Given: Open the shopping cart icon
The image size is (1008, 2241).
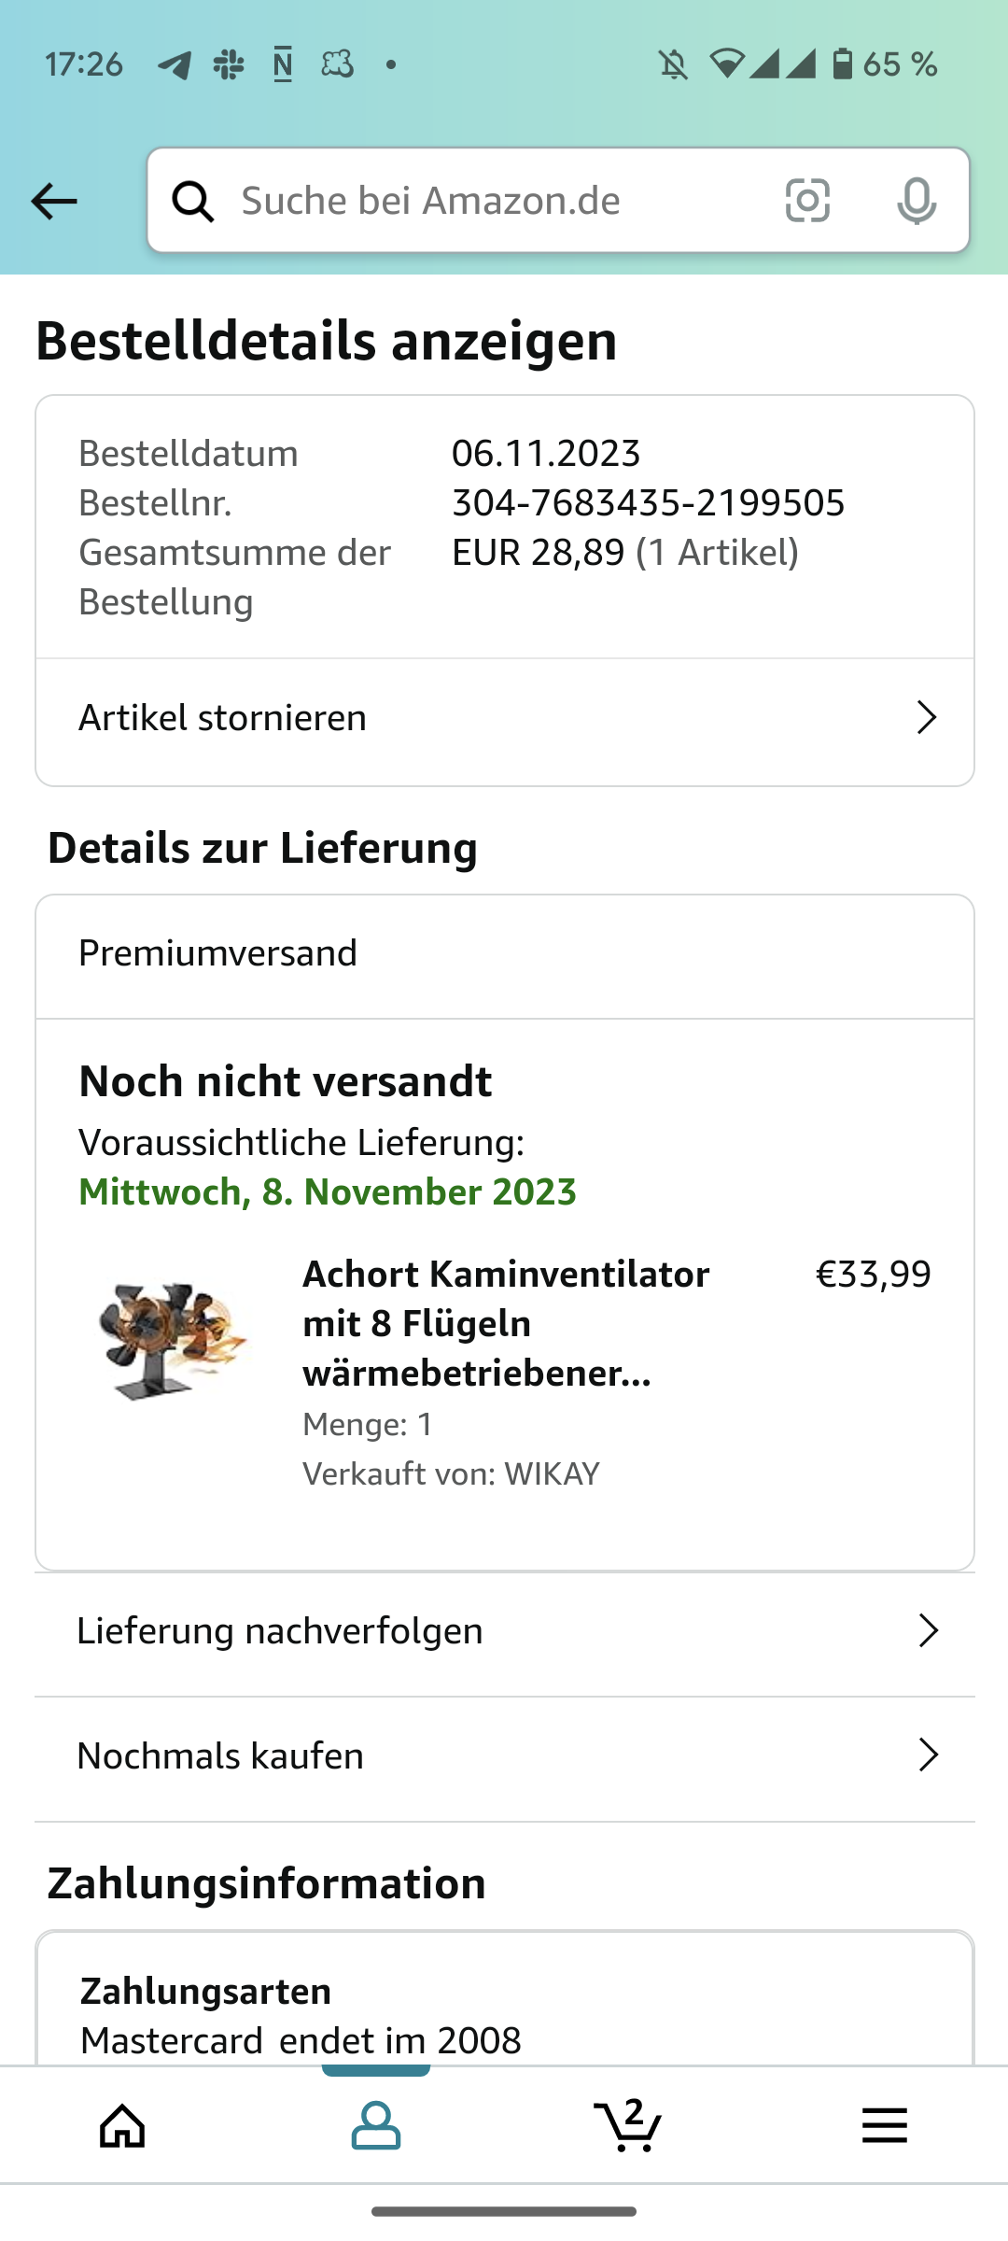Looking at the screenshot, I should [x=628, y=2126].
